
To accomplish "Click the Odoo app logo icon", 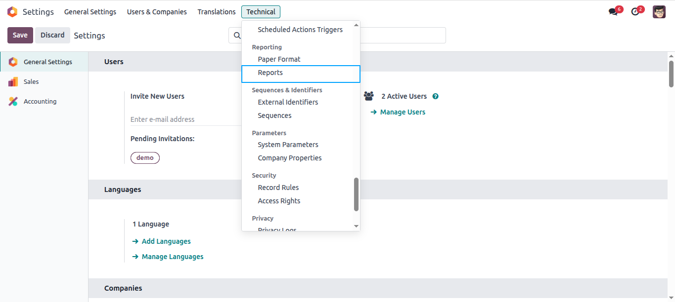I will 12,12.
